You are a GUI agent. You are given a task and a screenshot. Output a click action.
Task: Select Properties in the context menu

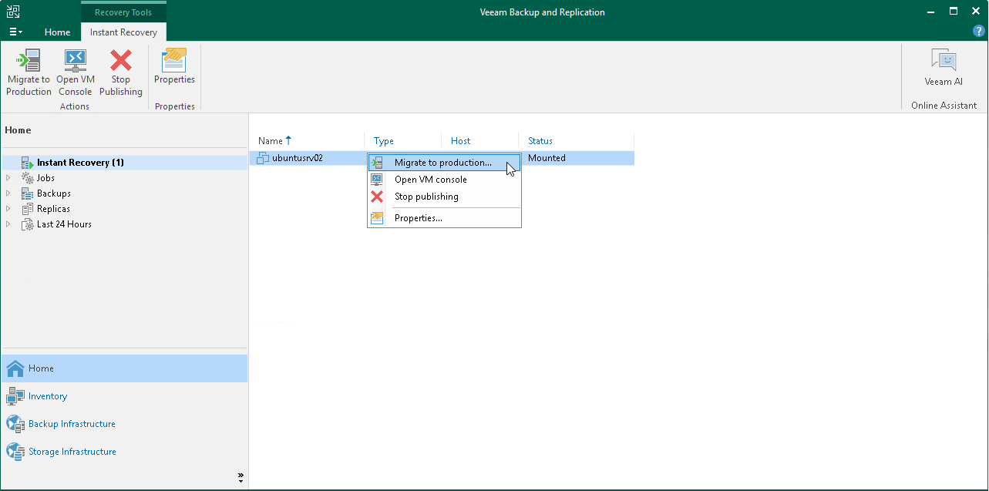pyautogui.click(x=418, y=217)
